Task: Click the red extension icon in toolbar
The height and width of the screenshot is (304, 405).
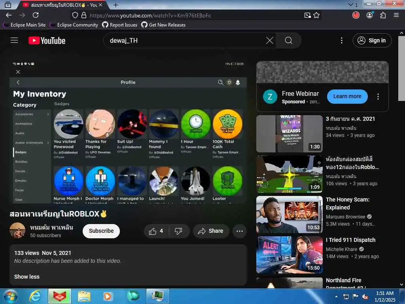Action: coord(356,15)
